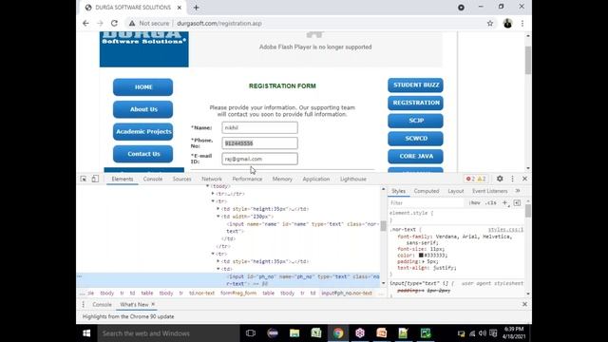Close the DURGA SOFTWARE SOLUTIONS tab
The width and height of the screenshot is (608, 342).
(x=180, y=8)
